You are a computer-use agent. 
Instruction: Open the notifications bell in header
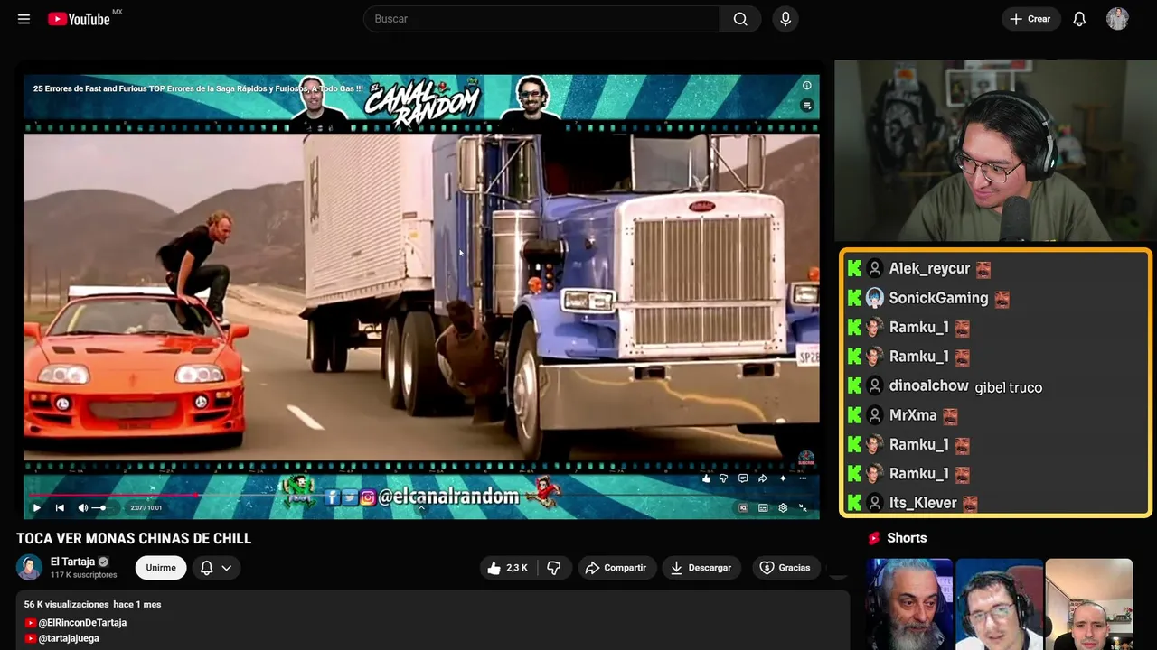click(x=1079, y=19)
